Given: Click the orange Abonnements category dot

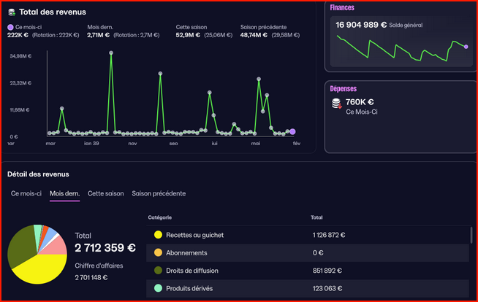Looking at the screenshot, I should (x=157, y=252).
